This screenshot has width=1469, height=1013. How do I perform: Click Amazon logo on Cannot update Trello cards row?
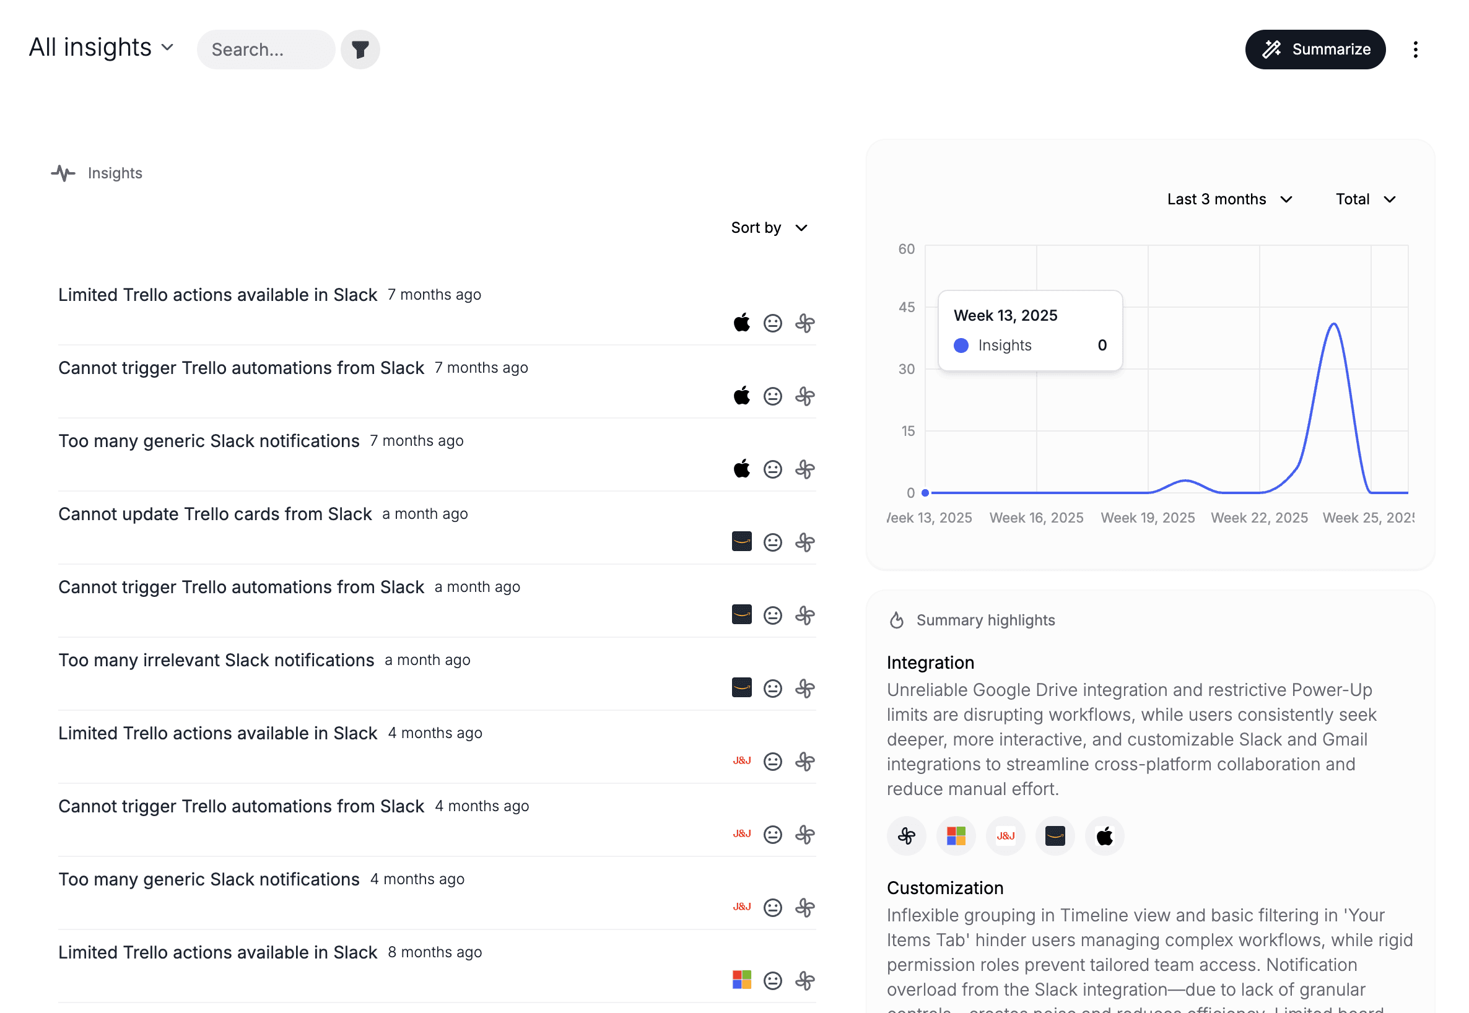click(741, 541)
